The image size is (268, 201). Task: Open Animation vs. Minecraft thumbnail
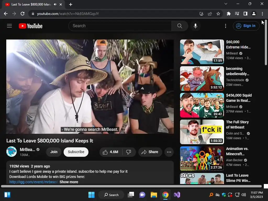(202, 159)
